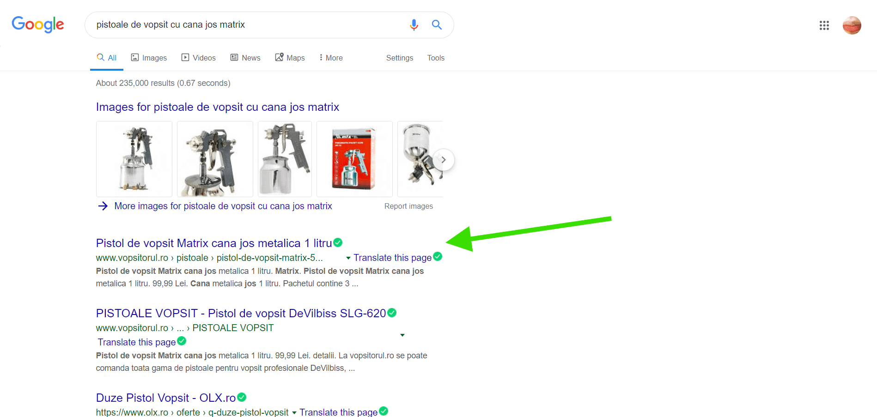The width and height of the screenshot is (877, 417).
Task: Click the https://www.olx.ro breadcrumb URL
Action: [192, 412]
